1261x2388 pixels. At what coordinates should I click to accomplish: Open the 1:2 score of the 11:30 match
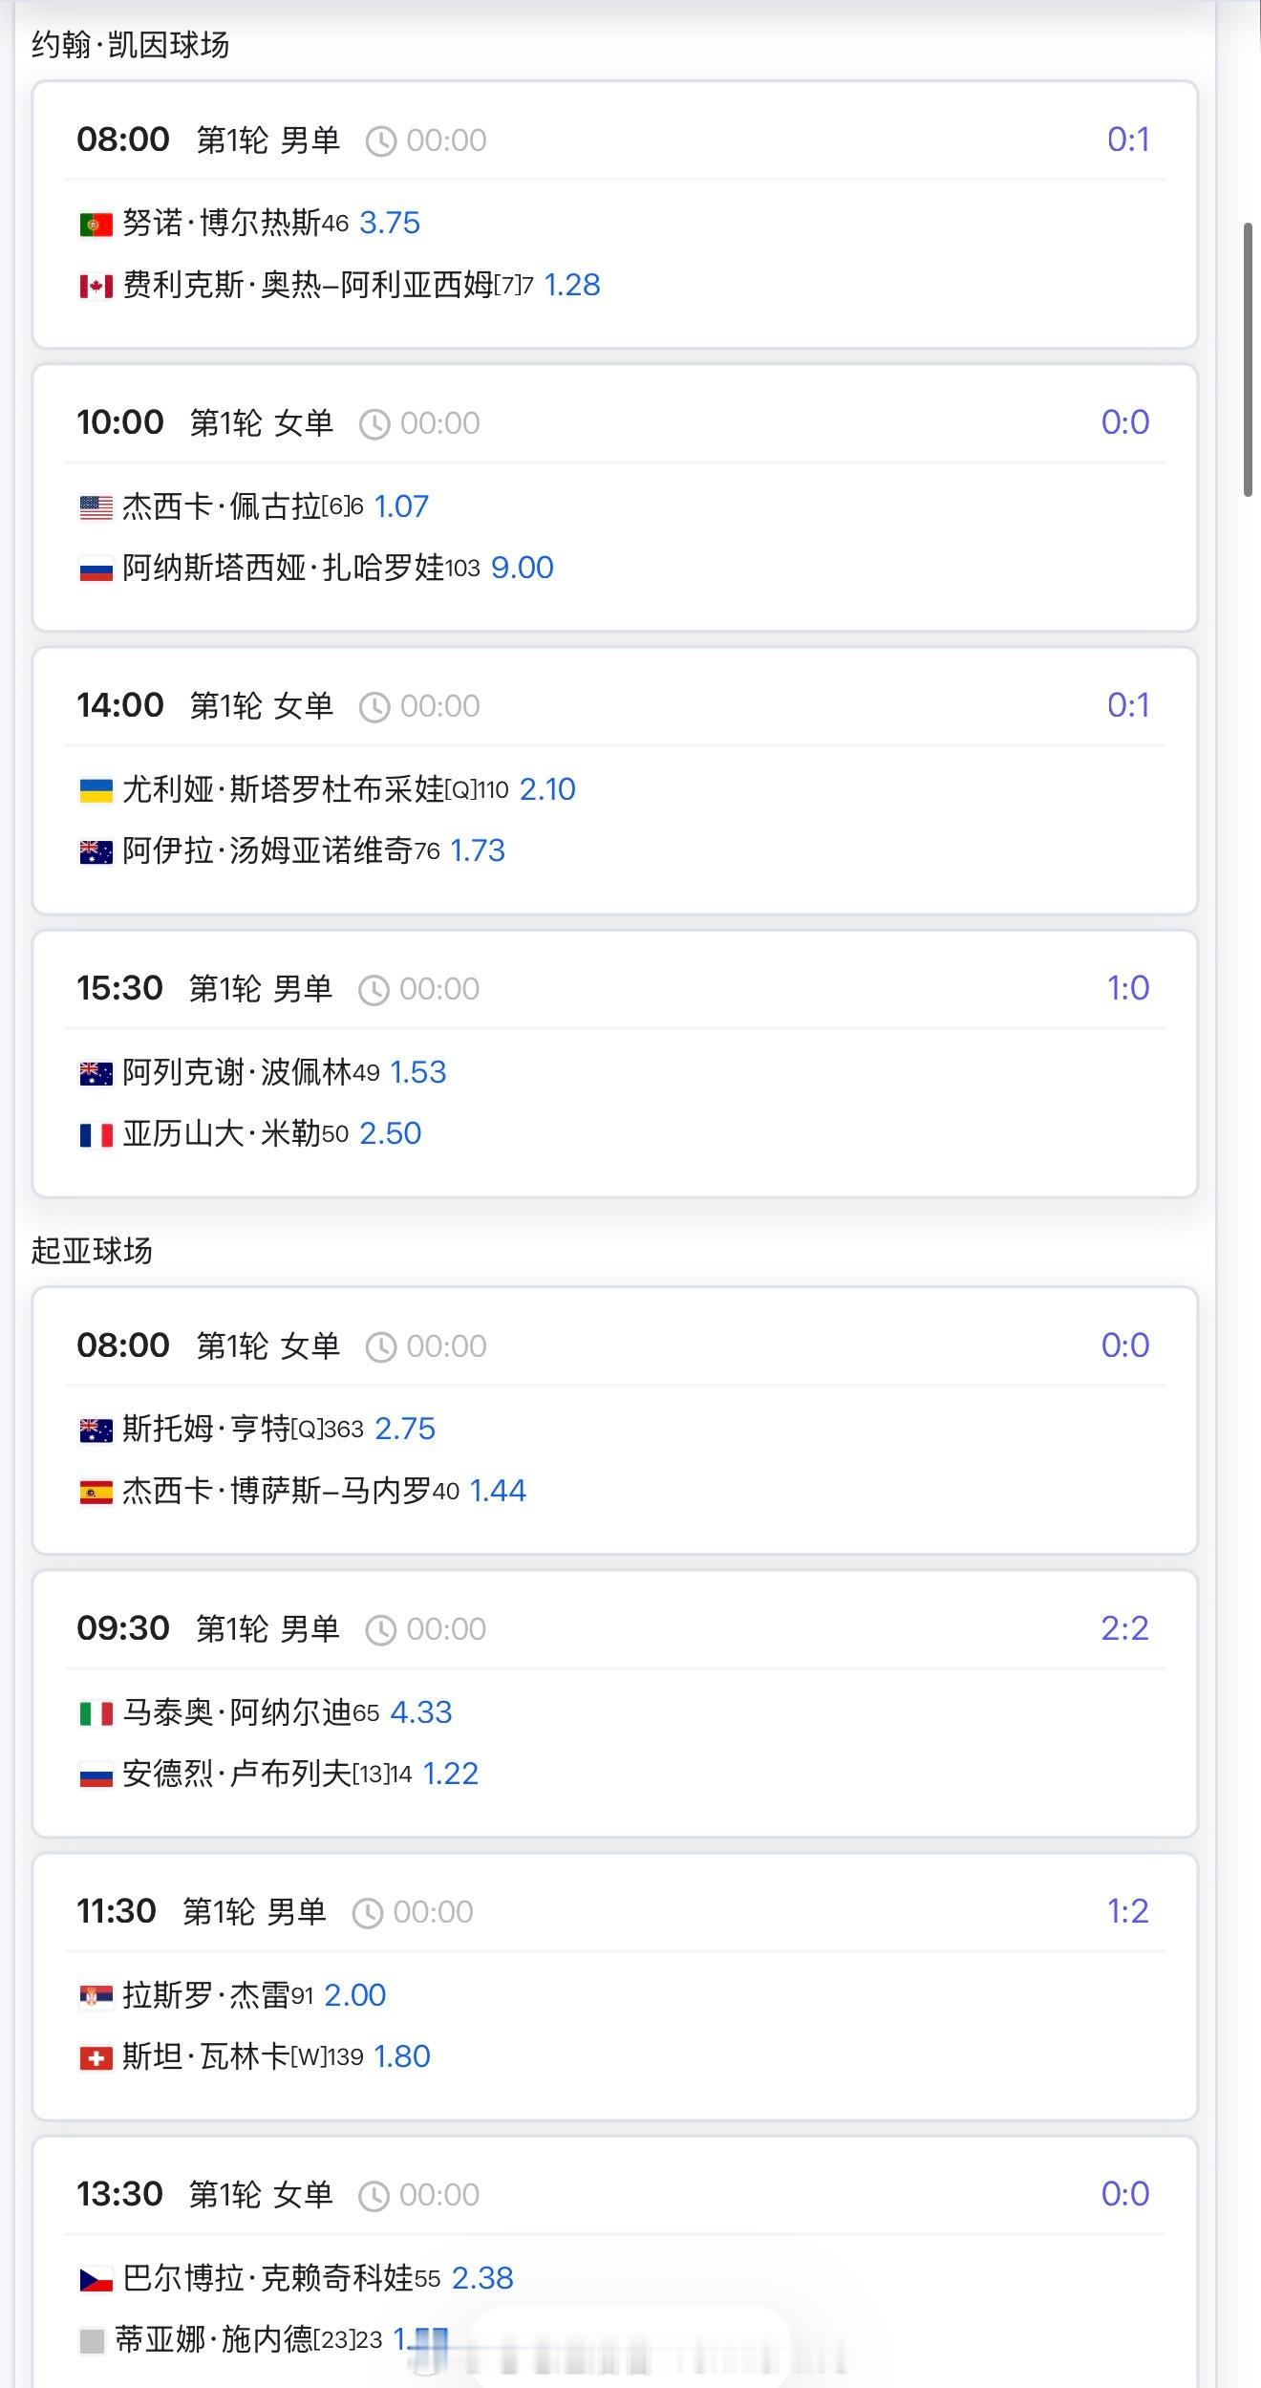(1127, 1911)
